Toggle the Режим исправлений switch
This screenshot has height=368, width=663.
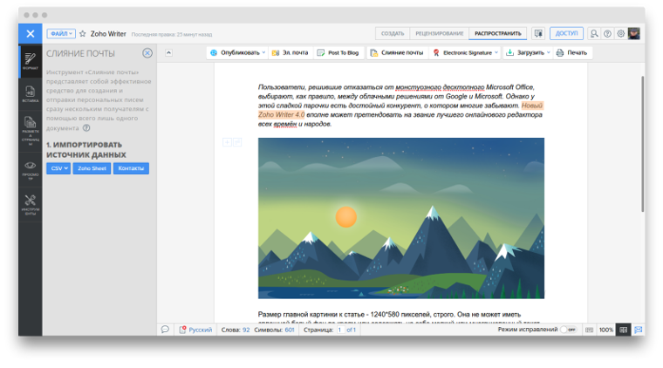(x=568, y=330)
